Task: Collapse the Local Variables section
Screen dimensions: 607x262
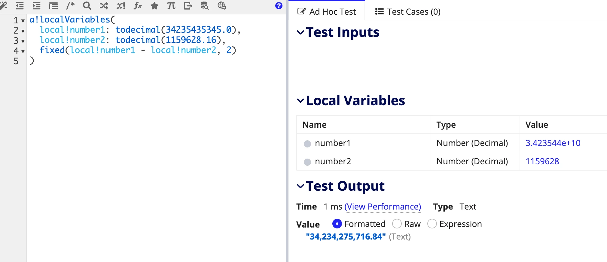Action: 300,101
